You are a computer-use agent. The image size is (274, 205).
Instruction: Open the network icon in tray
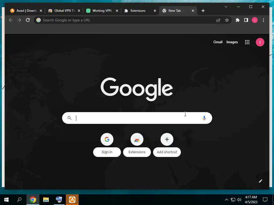[x=233, y=200]
